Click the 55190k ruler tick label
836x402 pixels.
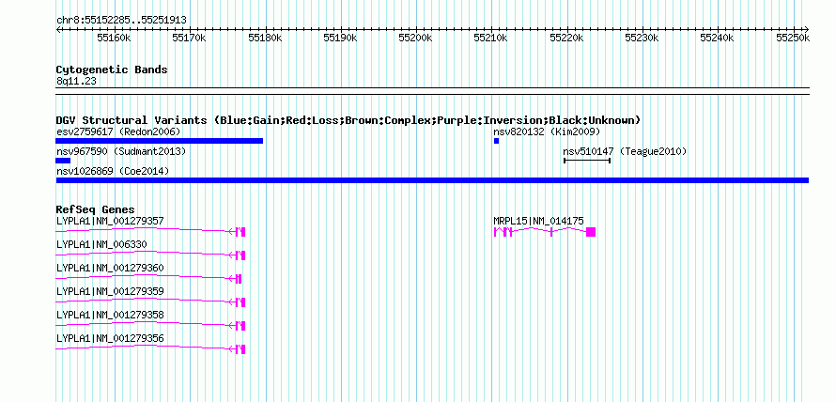pyautogui.click(x=340, y=38)
